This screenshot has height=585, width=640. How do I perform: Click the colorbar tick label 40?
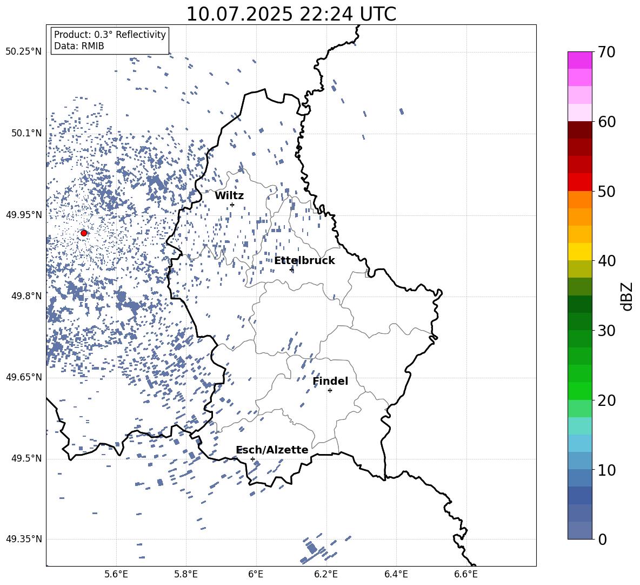click(606, 261)
